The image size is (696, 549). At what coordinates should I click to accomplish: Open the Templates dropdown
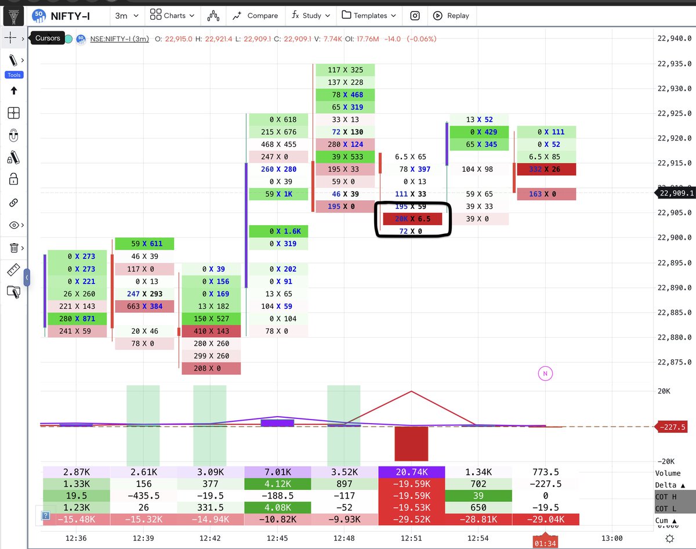click(x=369, y=16)
